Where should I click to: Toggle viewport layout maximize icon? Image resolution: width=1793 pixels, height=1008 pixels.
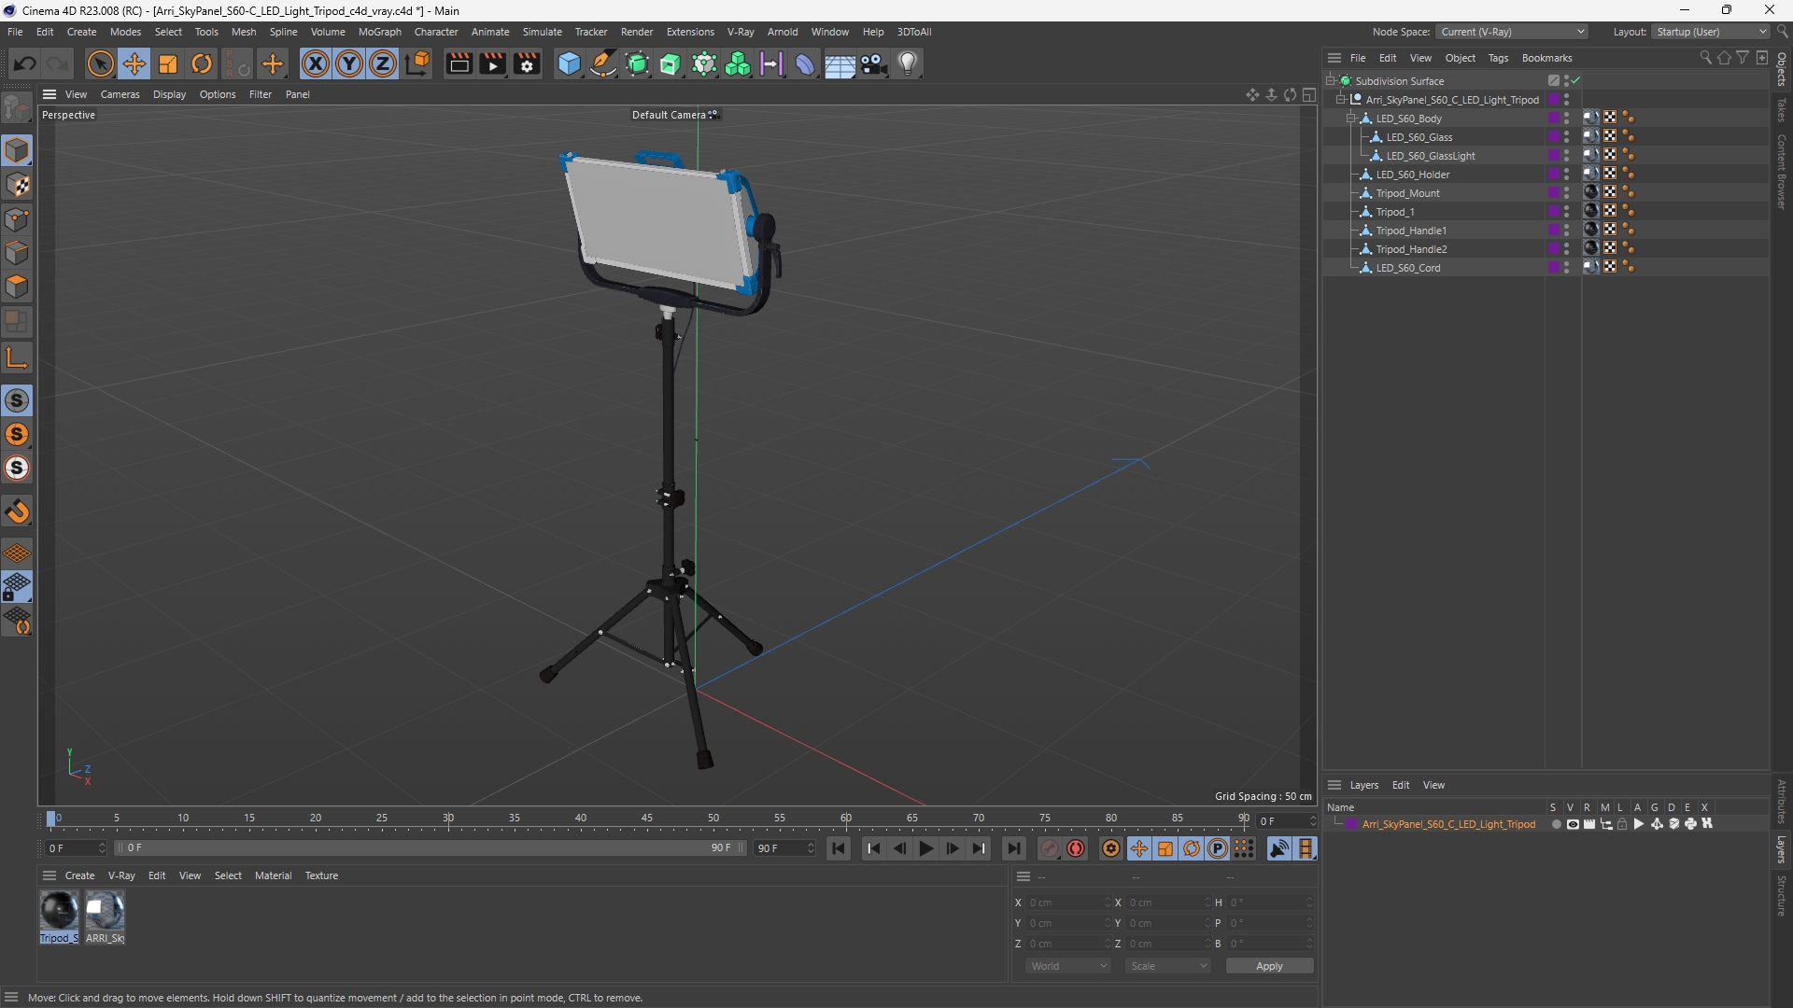(x=1309, y=94)
